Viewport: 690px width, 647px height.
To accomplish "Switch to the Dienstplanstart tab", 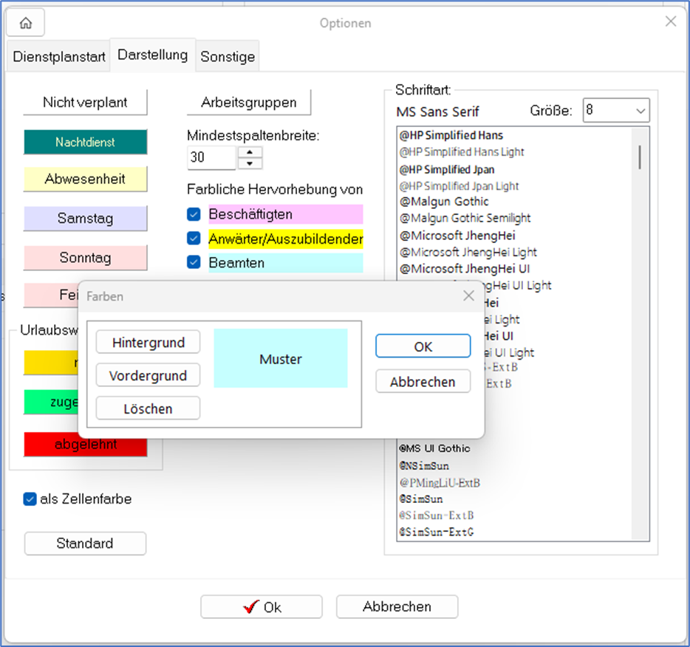I will (59, 56).
